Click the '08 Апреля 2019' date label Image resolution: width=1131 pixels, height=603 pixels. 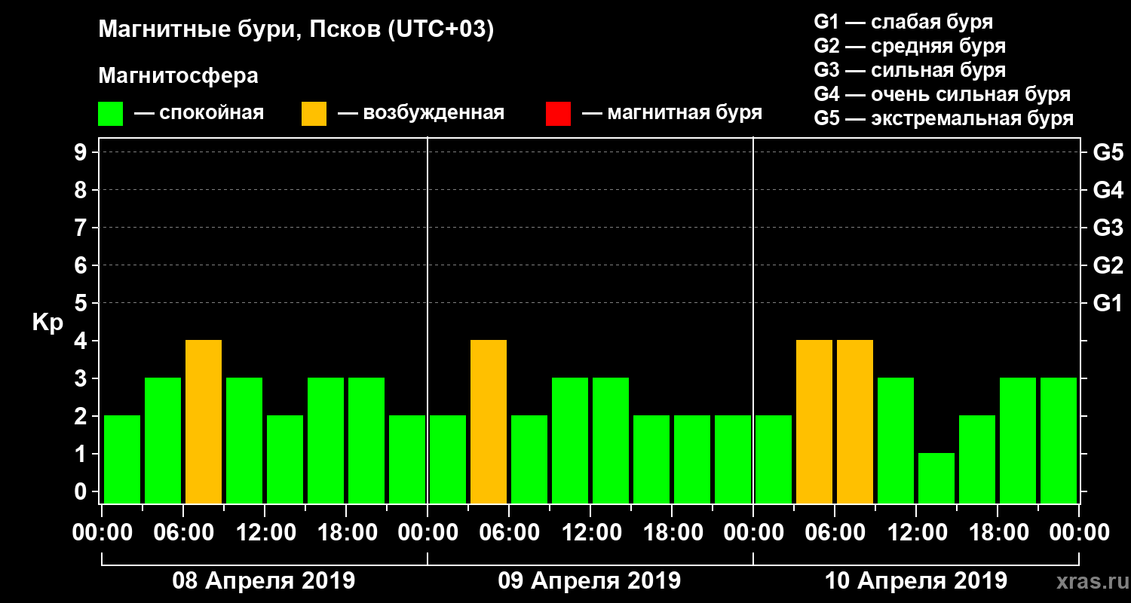click(264, 581)
